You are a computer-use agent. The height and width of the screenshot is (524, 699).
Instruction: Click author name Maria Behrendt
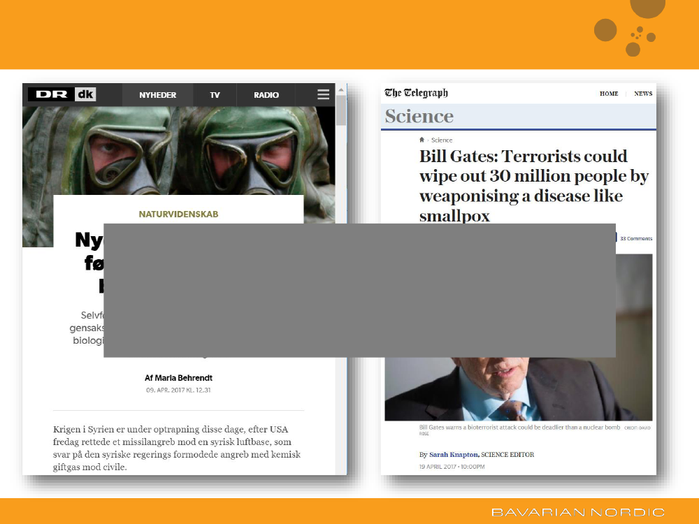(178, 378)
